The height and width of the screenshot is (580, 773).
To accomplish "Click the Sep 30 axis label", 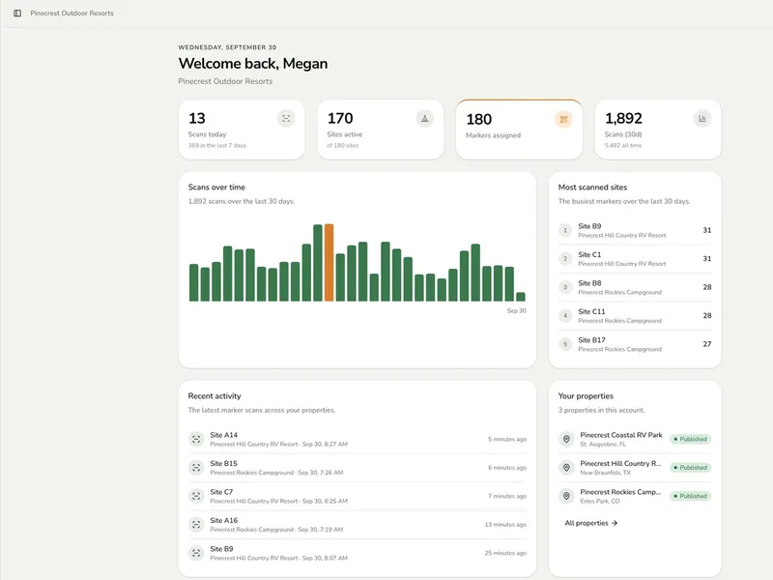I will pos(517,310).
